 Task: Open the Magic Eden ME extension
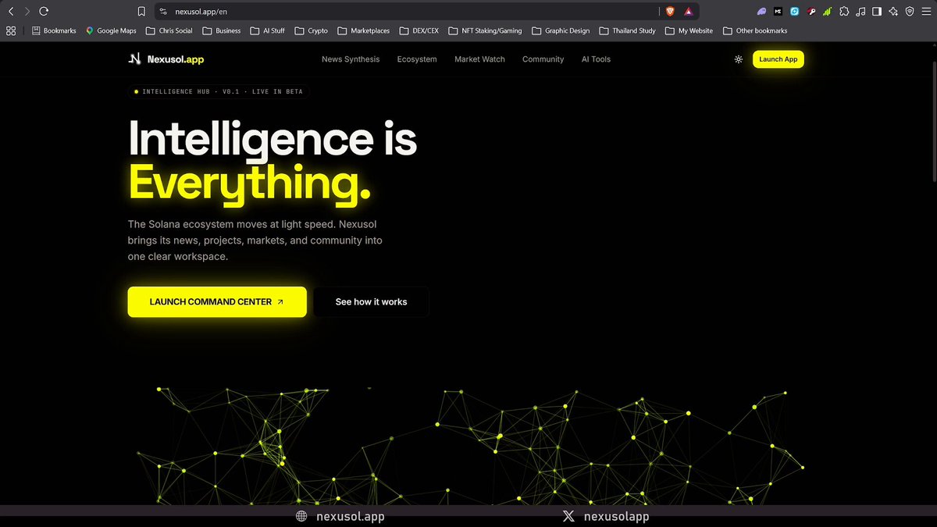pos(778,12)
